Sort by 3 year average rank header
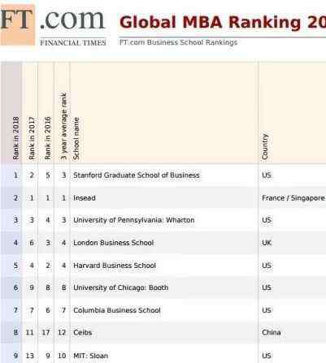 point(63,126)
